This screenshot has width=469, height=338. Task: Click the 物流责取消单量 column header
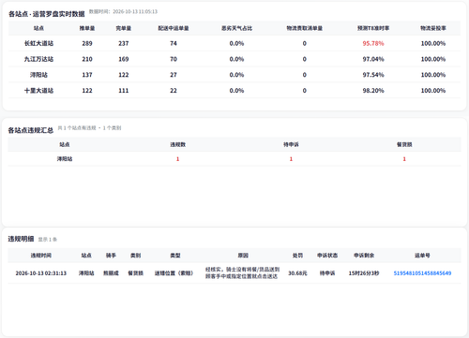[x=305, y=28]
